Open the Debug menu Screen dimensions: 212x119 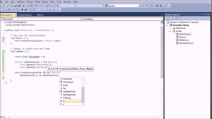click(x=45, y=2)
